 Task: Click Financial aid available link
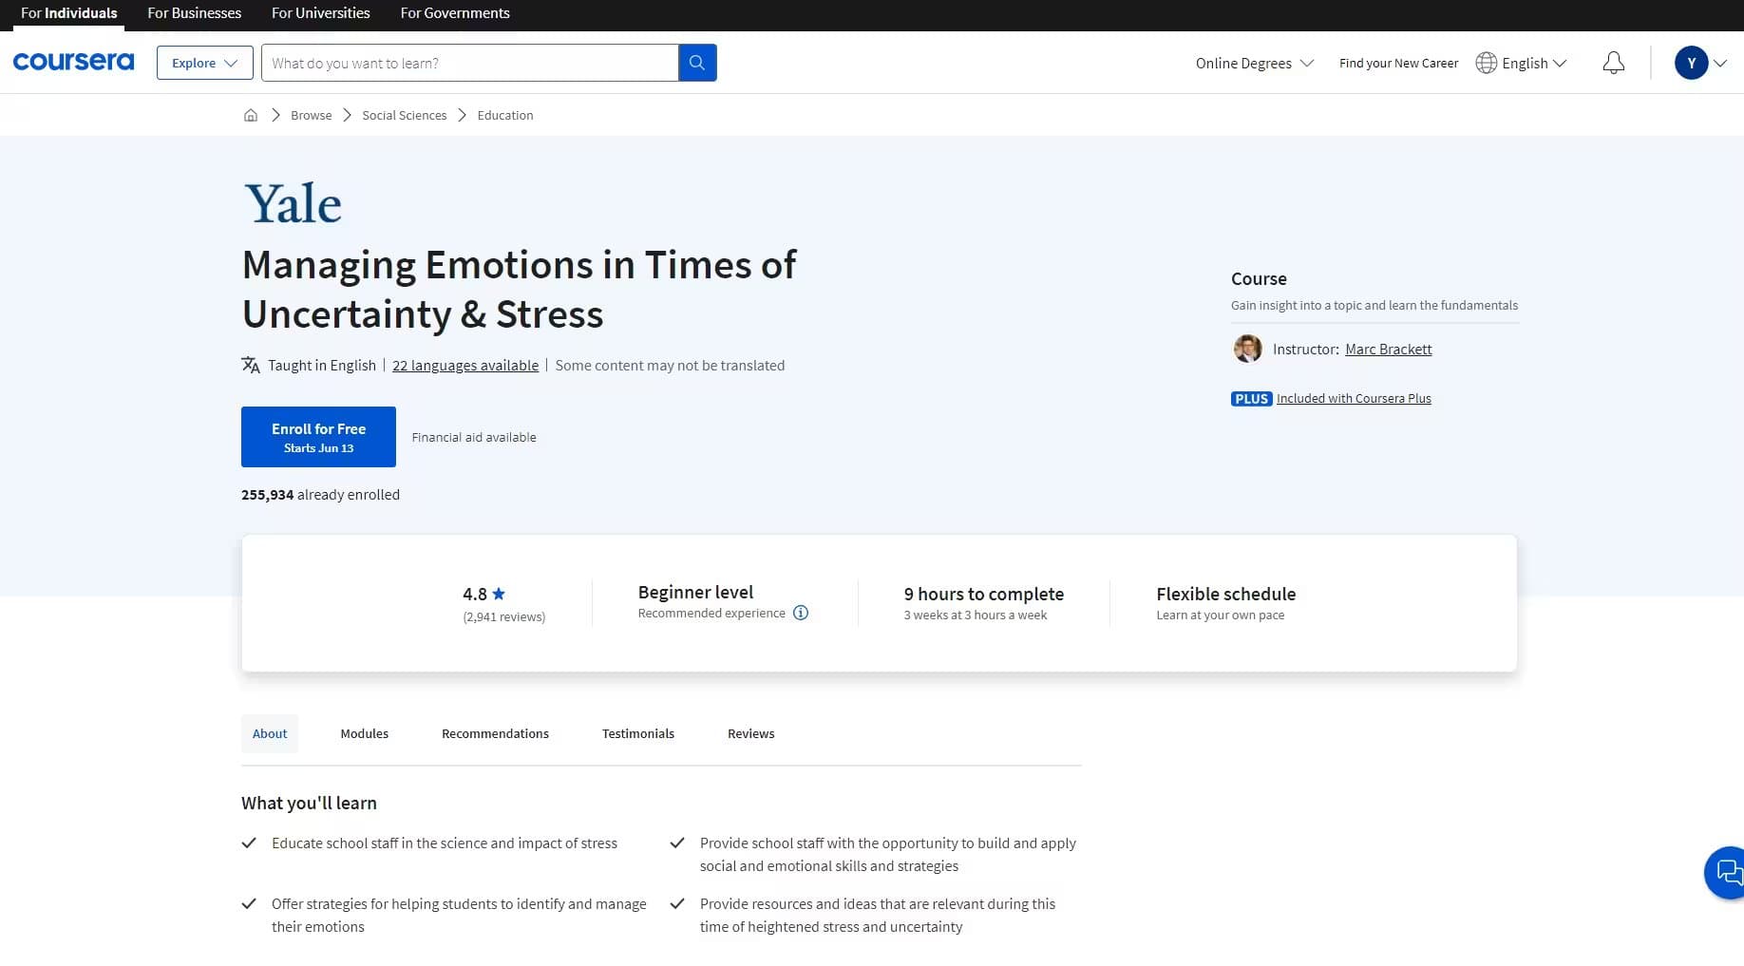click(474, 437)
